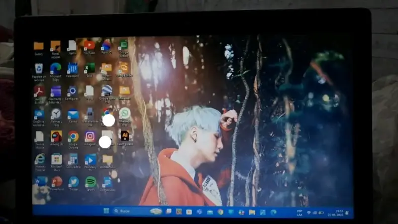Screen dimensions: 398x224
Task: Open the Google Sheets shortcut
Action: pyautogui.click(x=123, y=48)
